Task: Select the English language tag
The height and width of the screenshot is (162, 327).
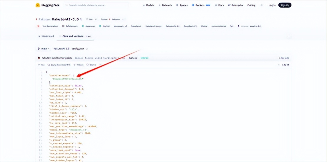Action: (105, 26)
